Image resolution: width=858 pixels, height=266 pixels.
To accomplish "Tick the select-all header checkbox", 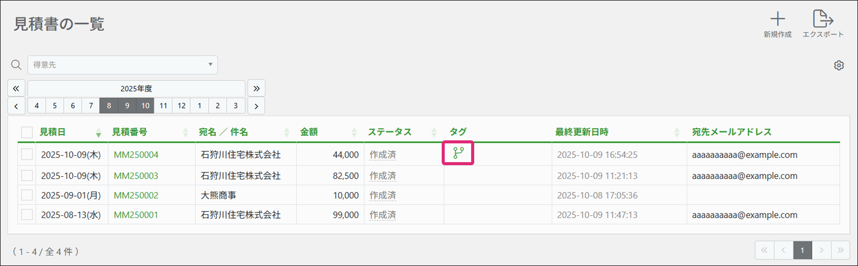I will (x=27, y=132).
